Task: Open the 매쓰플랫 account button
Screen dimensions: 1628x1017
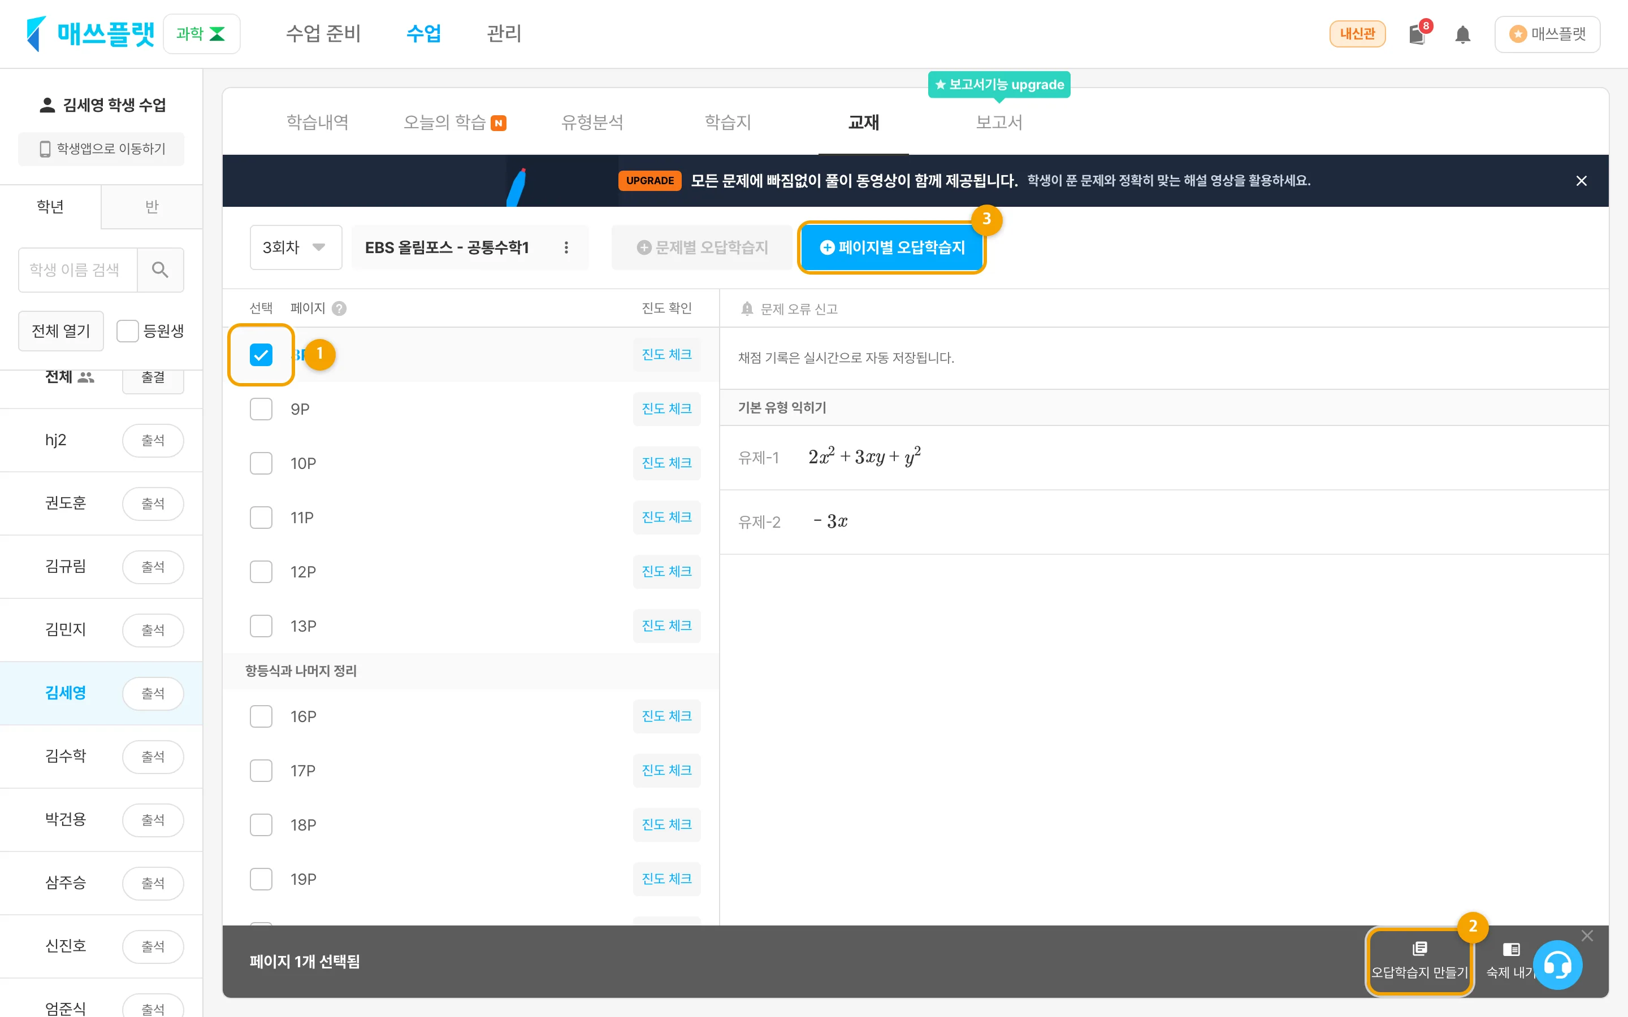Action: tap(1547, 34)
